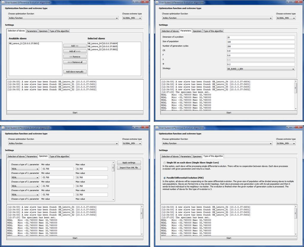
Task: Click the Number of generation cycles field
Action: [x=261, y=46]
